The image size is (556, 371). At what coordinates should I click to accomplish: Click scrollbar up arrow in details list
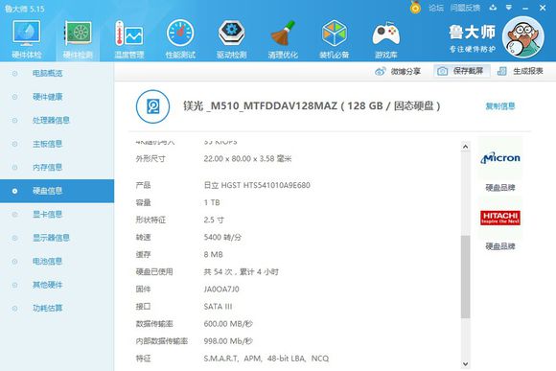pos(465,147)
